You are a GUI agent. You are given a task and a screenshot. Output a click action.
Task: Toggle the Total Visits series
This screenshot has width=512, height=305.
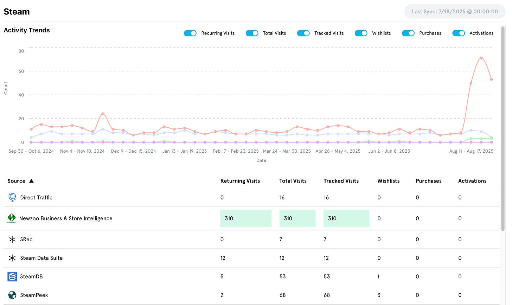point(252,33)
